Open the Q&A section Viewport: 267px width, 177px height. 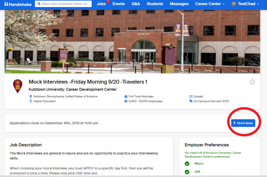pos(135,4)
